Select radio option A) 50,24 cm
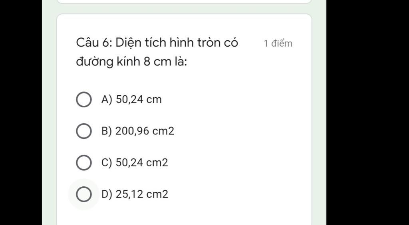Image resolution: width=409 pixels, height=225 pixels. (84, 99)
